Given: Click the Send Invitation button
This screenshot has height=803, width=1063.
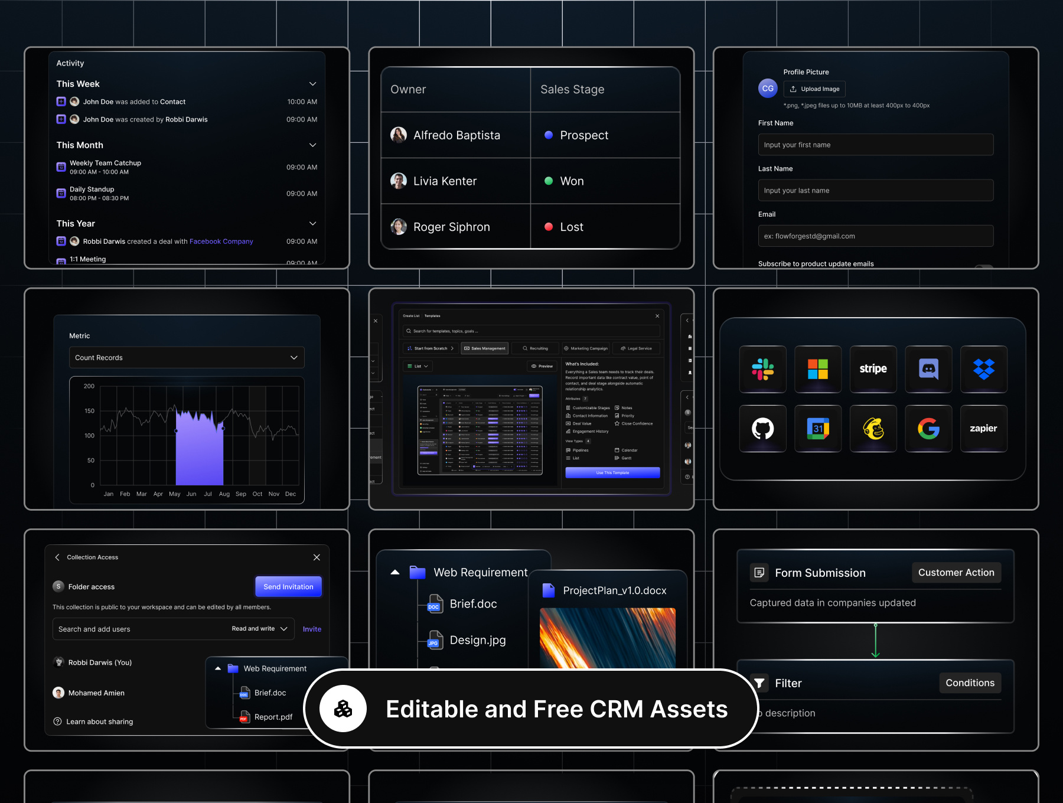Looking at the screenshot, I should tap(288, 586).
